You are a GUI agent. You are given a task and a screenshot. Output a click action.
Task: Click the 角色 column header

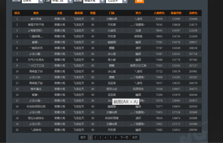click(36, 13)
